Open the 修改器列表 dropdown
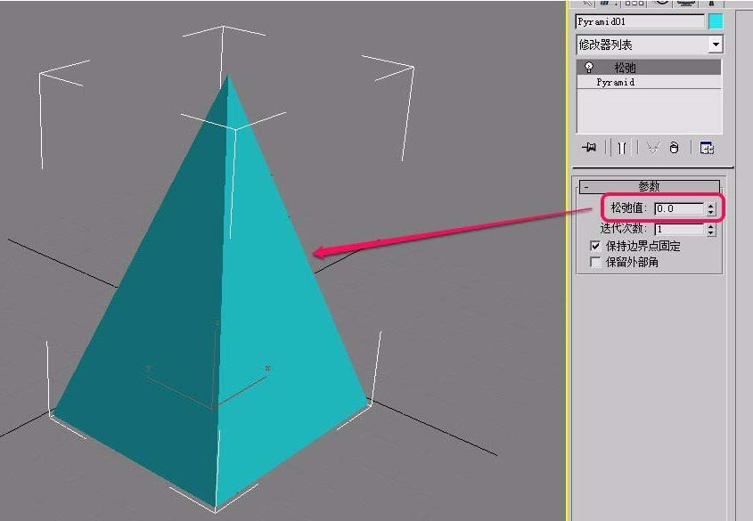753x521 pixels. 716,45
